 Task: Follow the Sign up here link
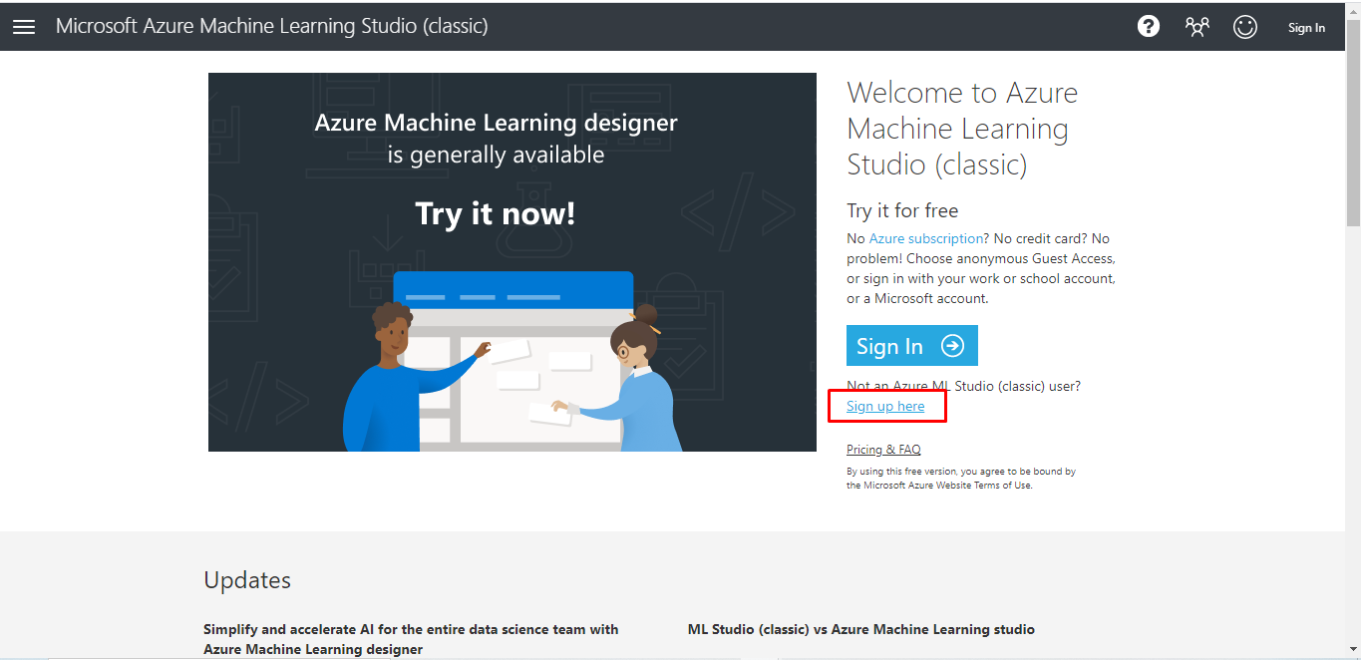coord(885,406)
